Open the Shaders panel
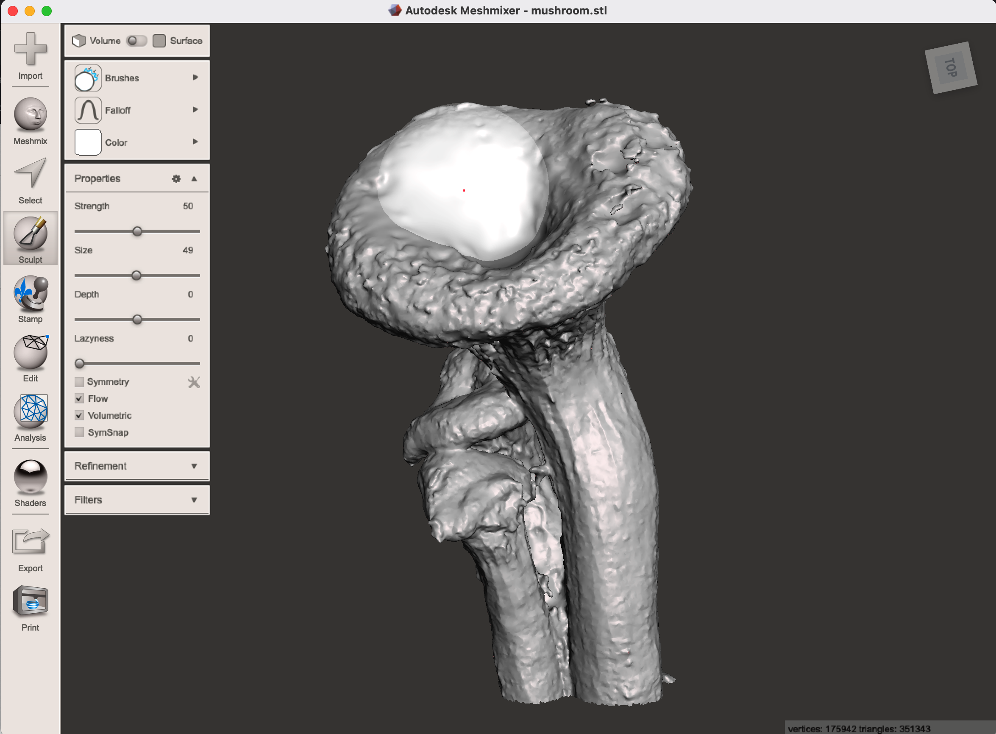The height and width of the screenshot is (734, 996). click(x=30, y=484)
